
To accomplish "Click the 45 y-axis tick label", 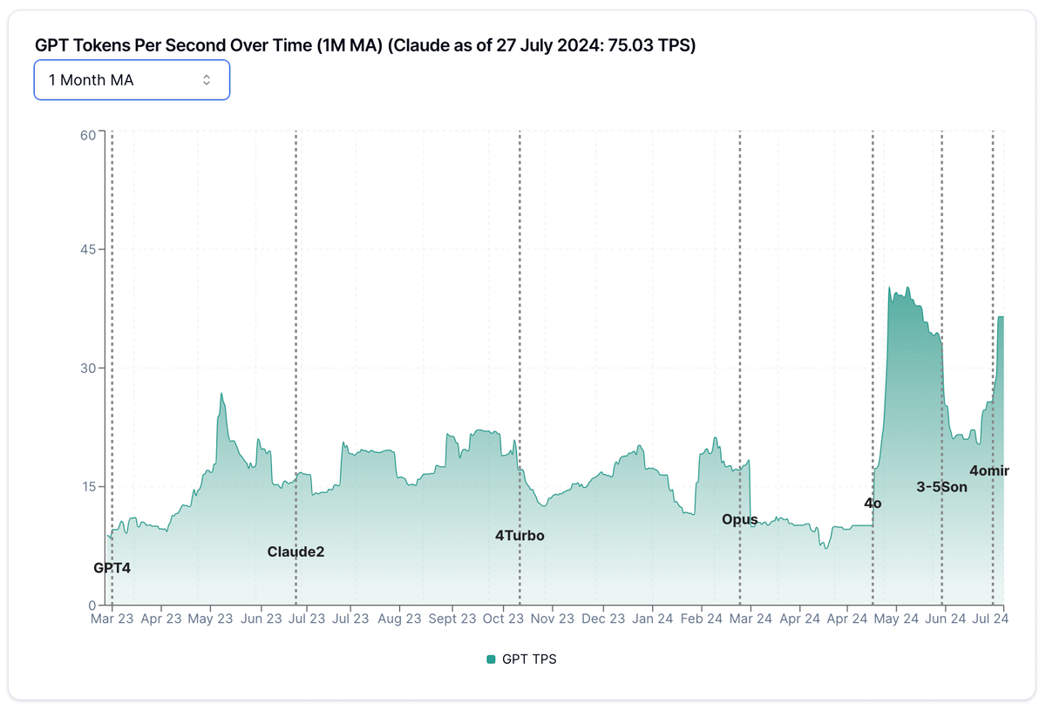I will 87,250.
